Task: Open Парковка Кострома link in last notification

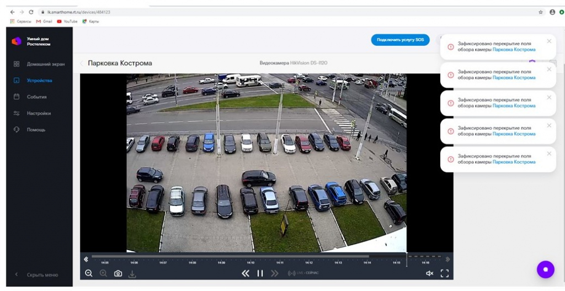Action: point(514,162)
